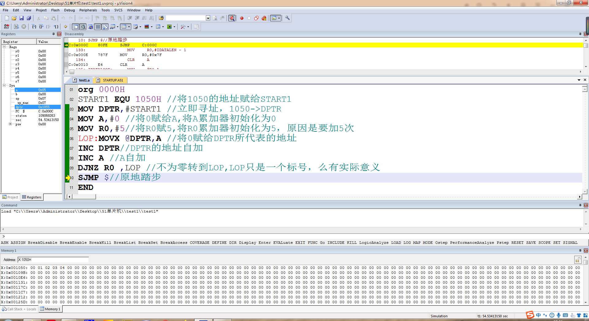
Task: Switch to the Project panel tab
Action: (10, 197)
